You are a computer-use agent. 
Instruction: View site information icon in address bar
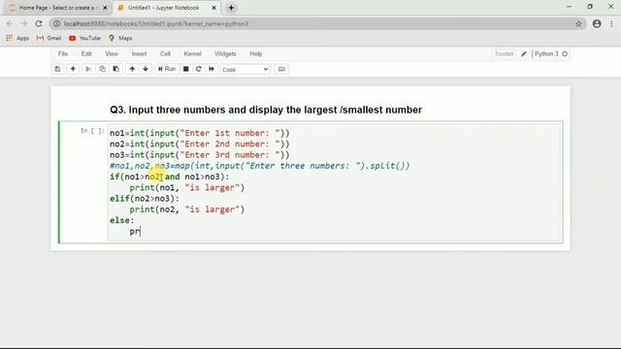tap(57, 23)
